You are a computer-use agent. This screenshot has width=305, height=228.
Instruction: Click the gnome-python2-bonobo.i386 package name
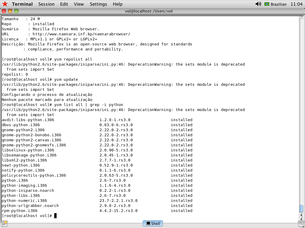[x=32, y=135]
